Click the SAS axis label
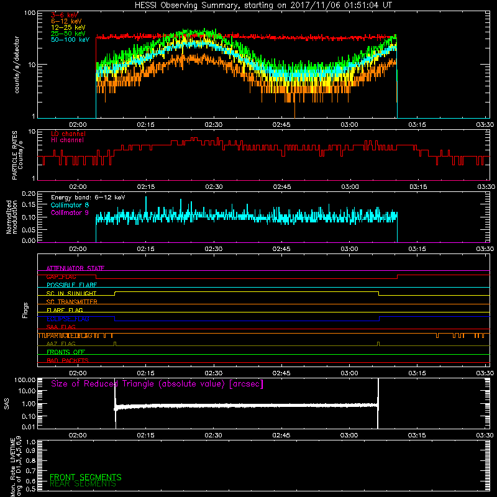The height and width of the screenshot is (497, 497). [x=7, y=404]
